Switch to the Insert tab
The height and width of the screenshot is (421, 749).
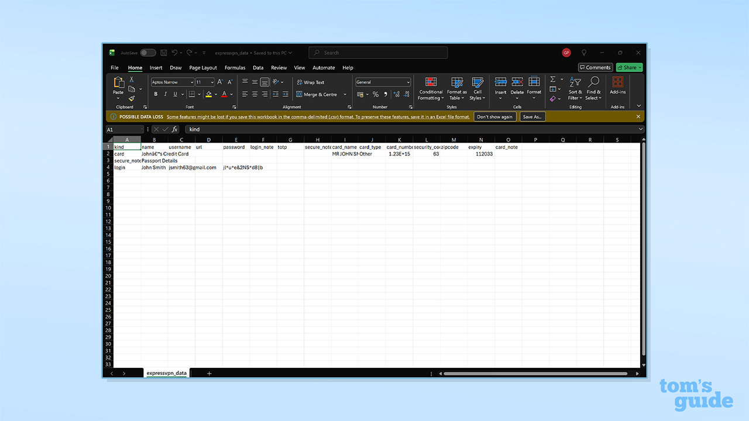(x=156, y=68)
